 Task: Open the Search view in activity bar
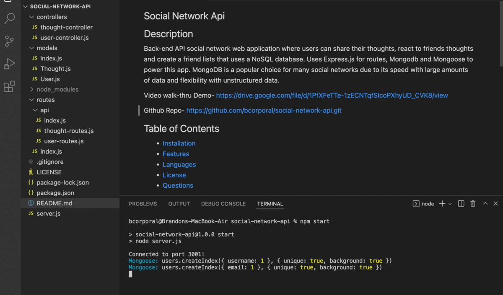[9, 18]
